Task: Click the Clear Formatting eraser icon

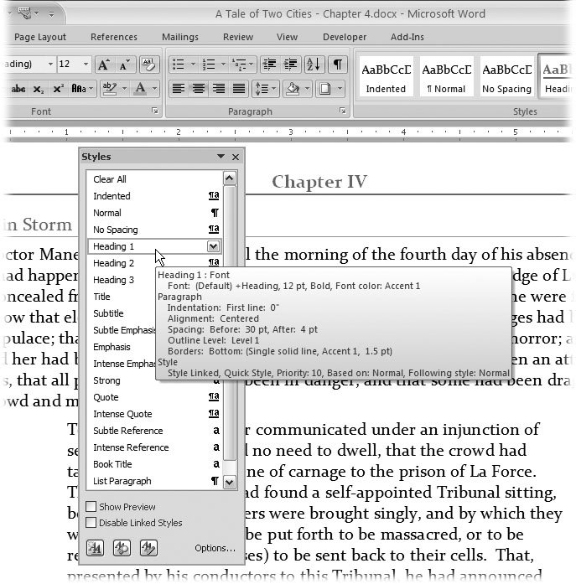Action: click(149, 65)
